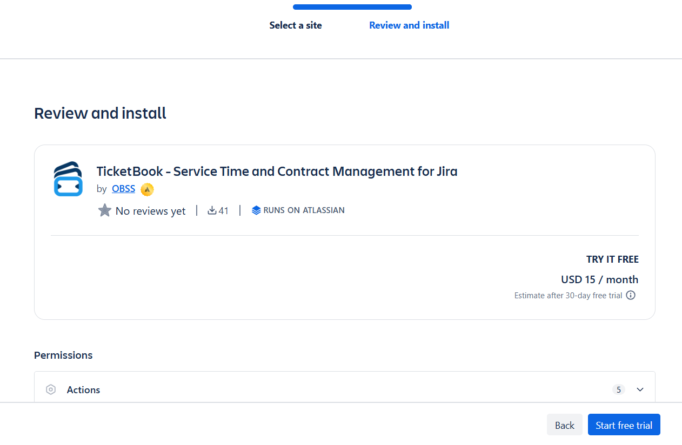This screenshot has height=445, width=682.
Task: Click the blue progress bar at top
Action: coord(352,7)
